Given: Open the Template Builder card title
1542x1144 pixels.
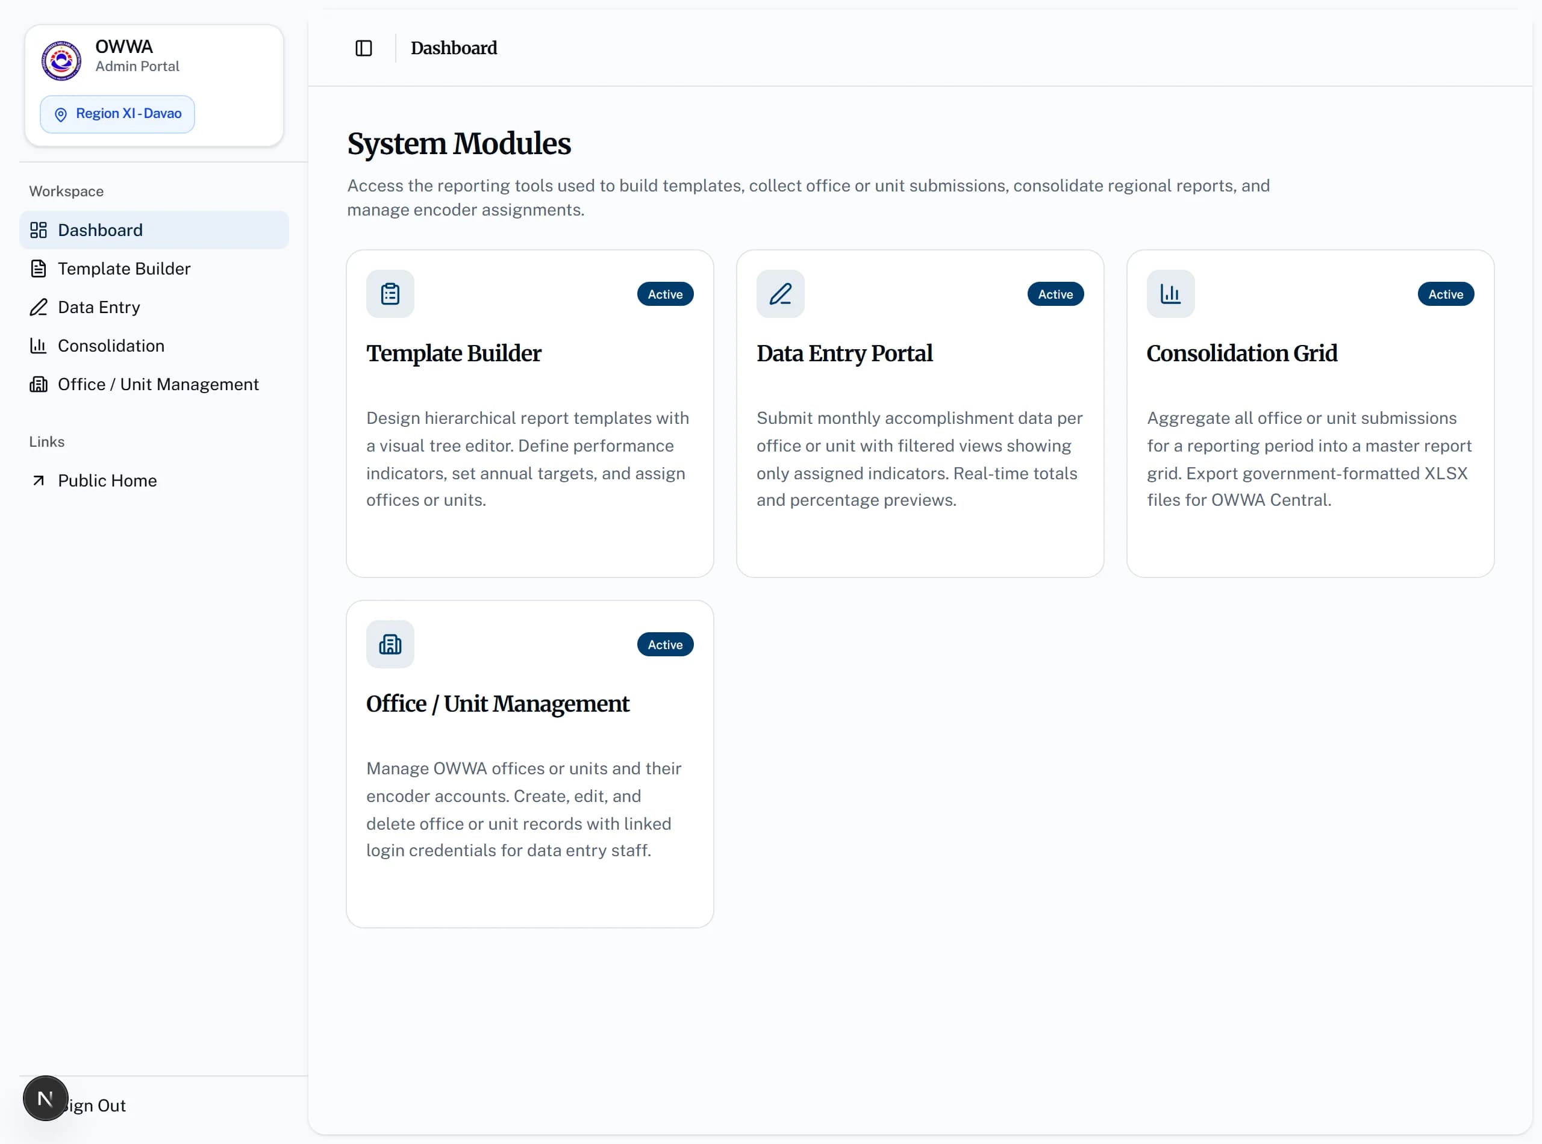Looking at the screenshot, I should 454,353.
